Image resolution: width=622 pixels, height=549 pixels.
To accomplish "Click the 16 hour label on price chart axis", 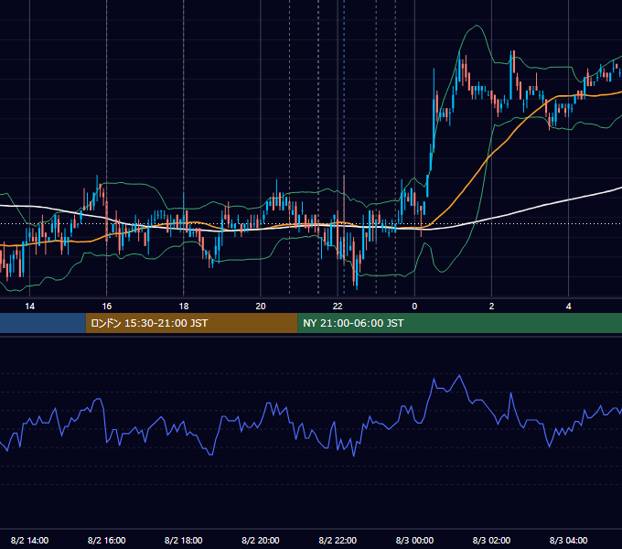I will pos(107,307).
